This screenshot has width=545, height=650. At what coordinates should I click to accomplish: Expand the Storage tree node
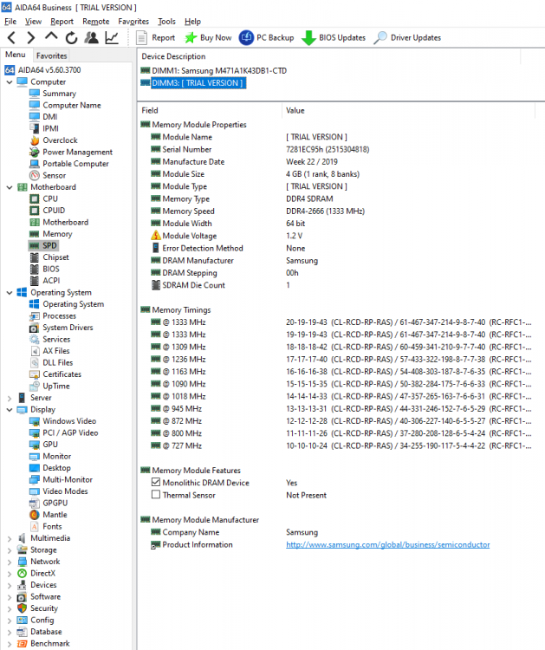(x=10, y=550)
